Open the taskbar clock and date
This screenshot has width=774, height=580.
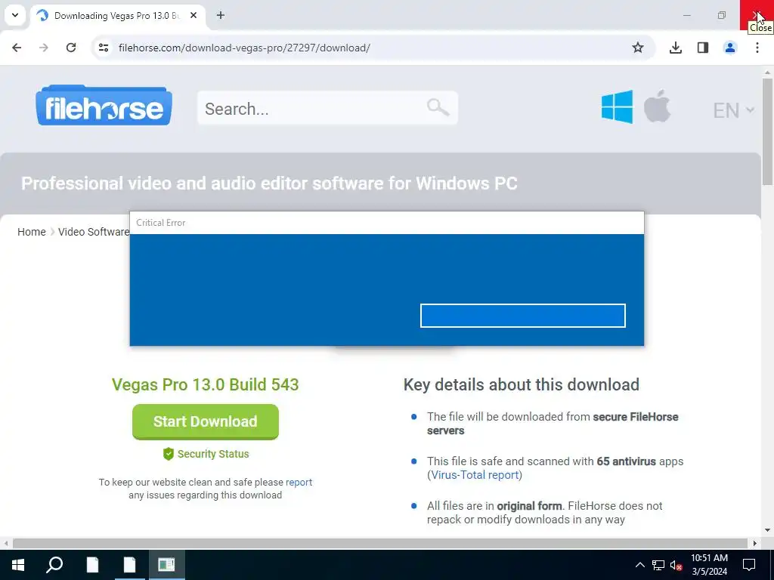point(709,565)
